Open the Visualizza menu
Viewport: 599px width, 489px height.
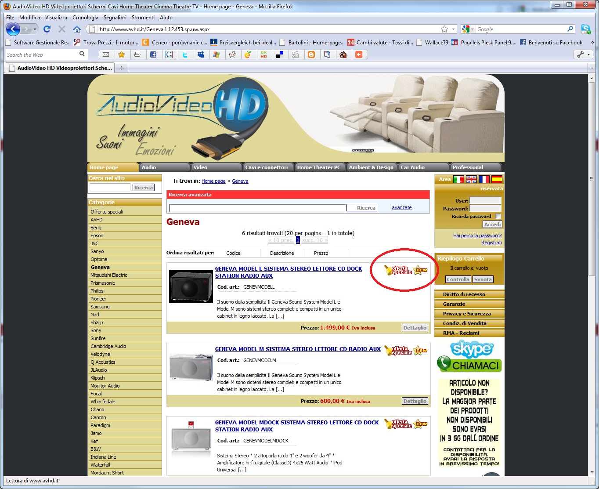point(56,18)
